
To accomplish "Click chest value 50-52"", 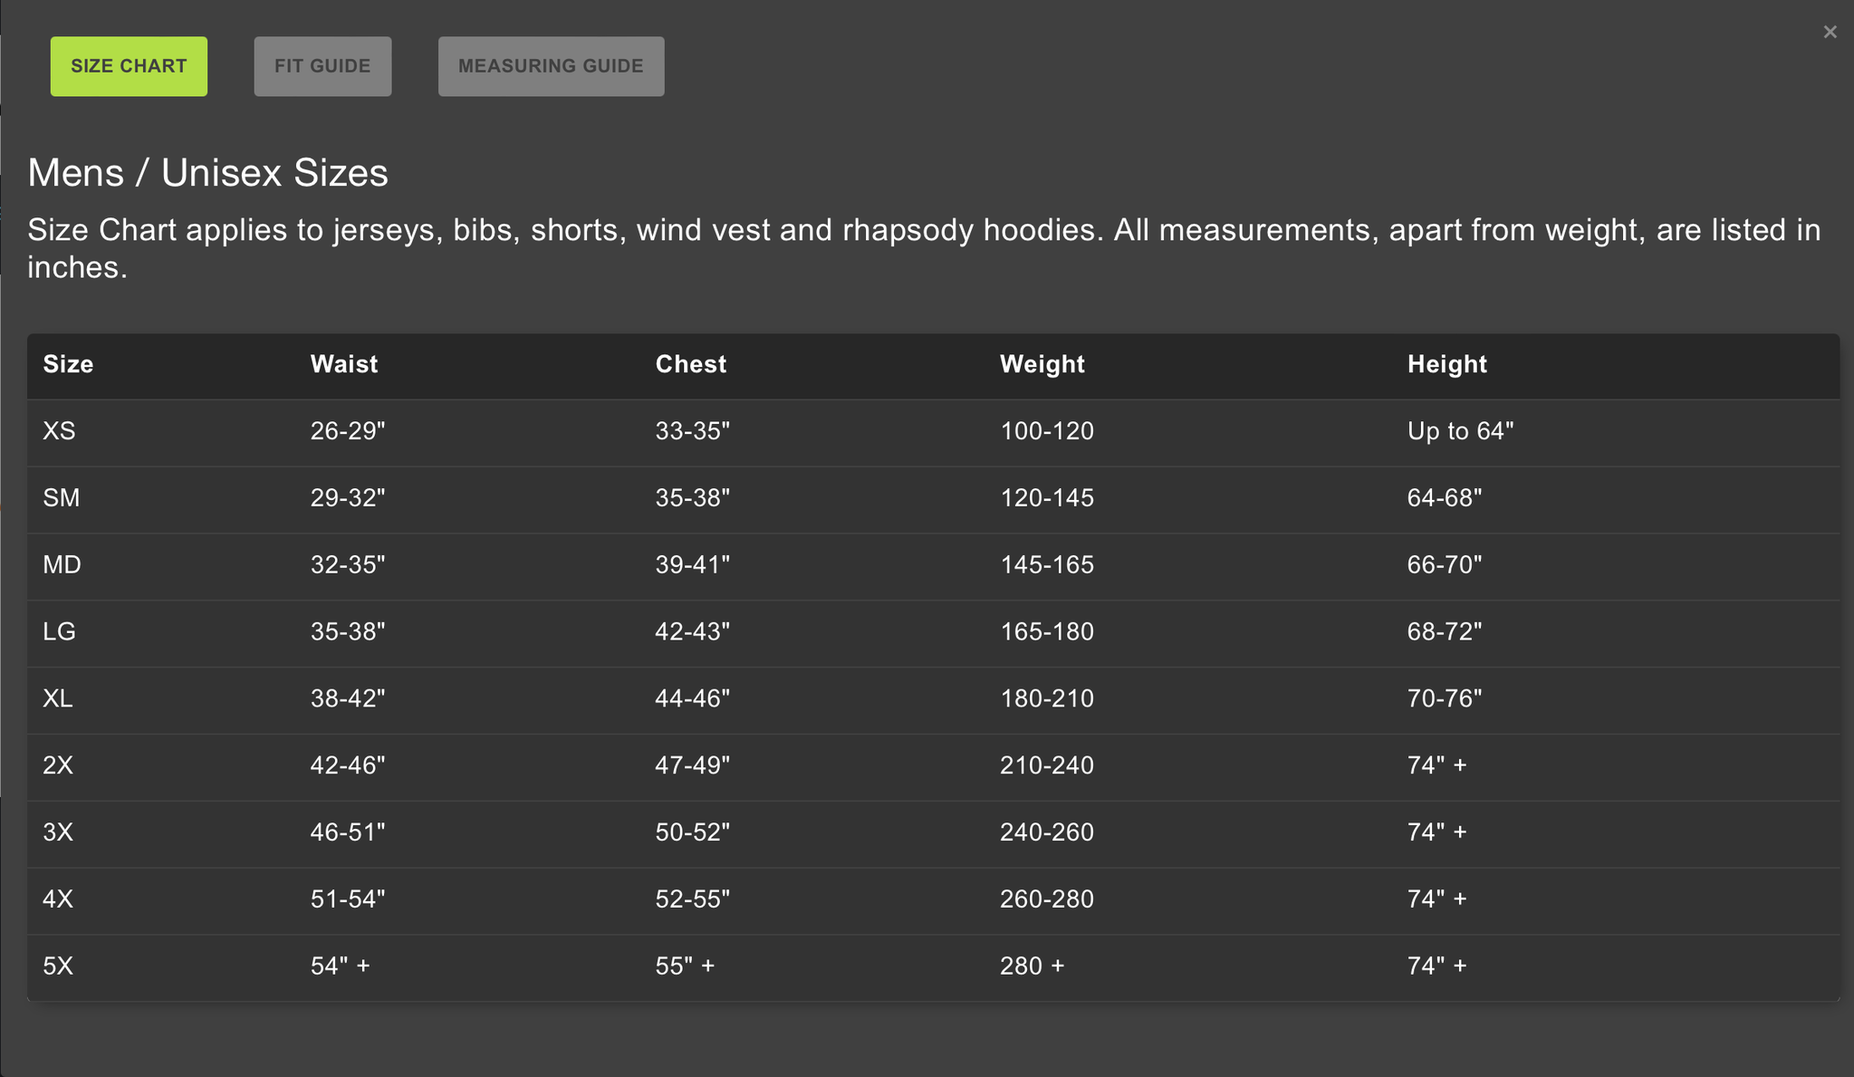I will [693, 832].
